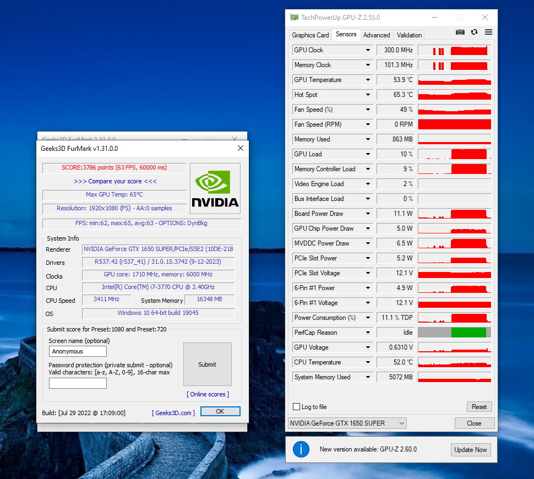Viewport: 534px width, 479px height.
Task: Click the Close button in GPU-Z
Action: pos(474,423)
